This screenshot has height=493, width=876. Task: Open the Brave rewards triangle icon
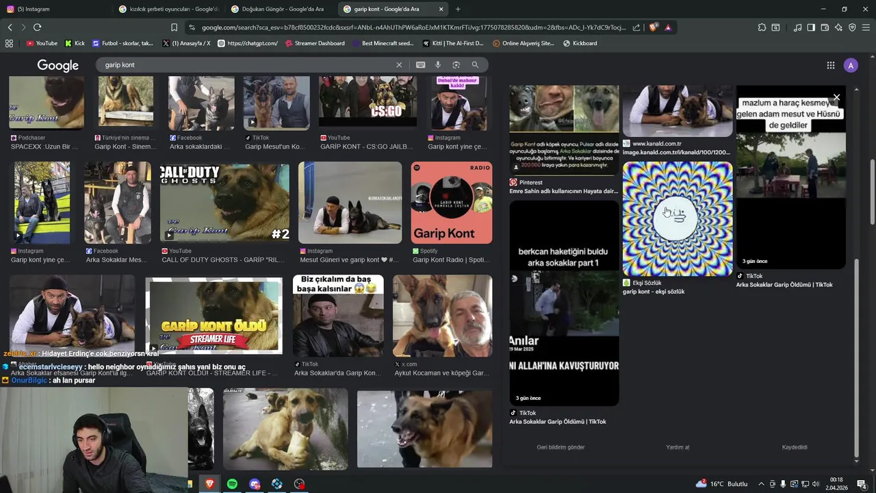click(x=668, y=27)
